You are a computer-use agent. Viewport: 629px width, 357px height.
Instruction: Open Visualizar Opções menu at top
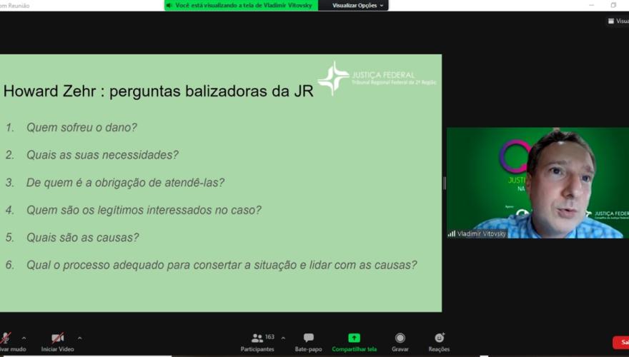(357, 6)
